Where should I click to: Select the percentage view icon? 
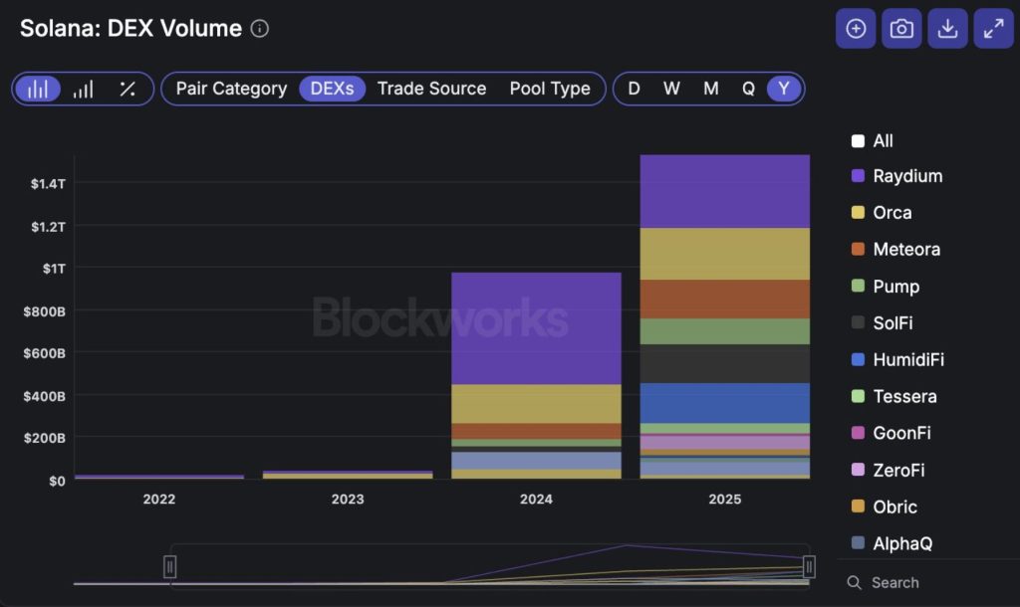(127, 89)
